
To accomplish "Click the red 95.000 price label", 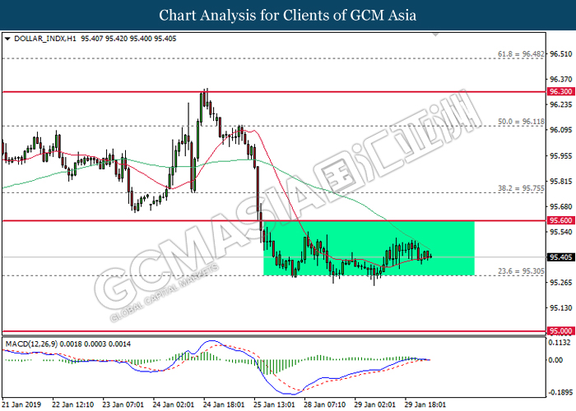I will click(560, 331).
